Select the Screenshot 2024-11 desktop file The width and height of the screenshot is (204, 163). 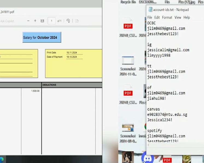pyautogui.click(x=128, y=66)
